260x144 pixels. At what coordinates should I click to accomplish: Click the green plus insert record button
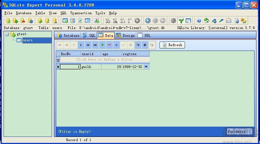pyautogui.click(x=102, y=45)
